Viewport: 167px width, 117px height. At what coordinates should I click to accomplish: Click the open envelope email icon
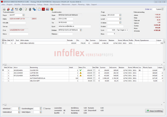point(39,9)
